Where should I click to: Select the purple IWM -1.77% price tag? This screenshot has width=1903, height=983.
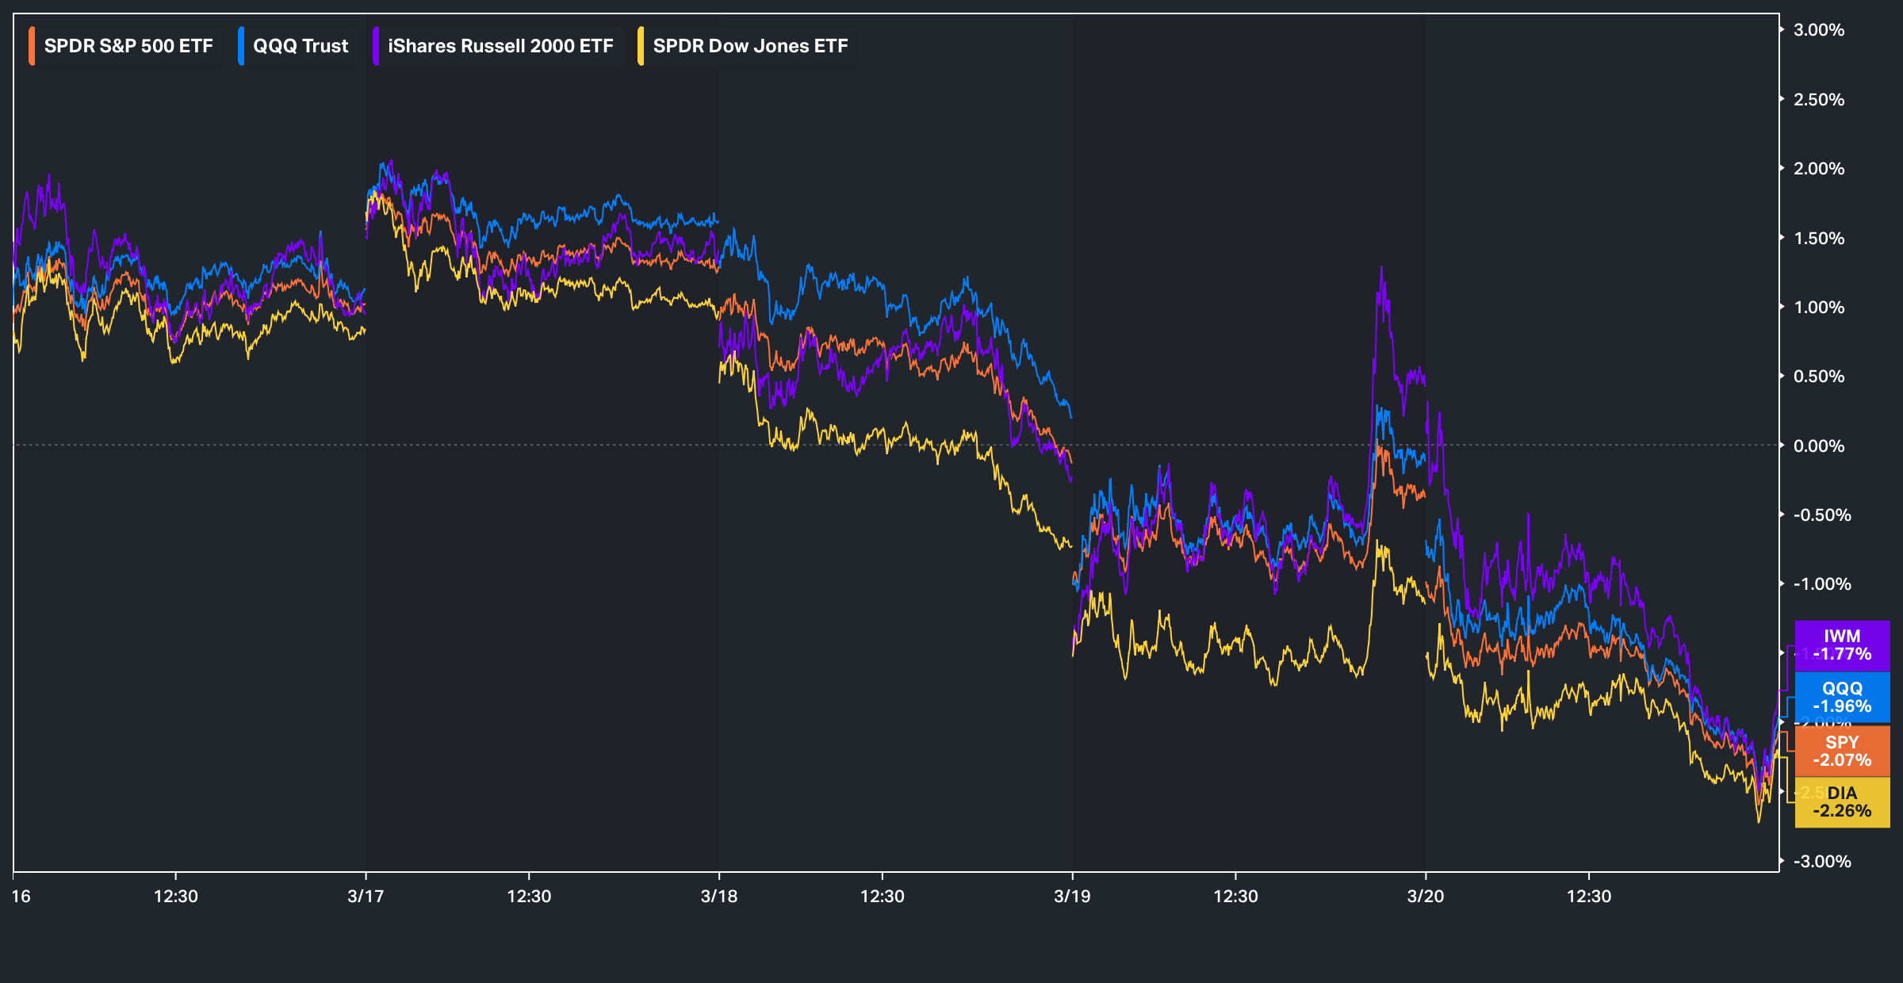point(1842,645)
